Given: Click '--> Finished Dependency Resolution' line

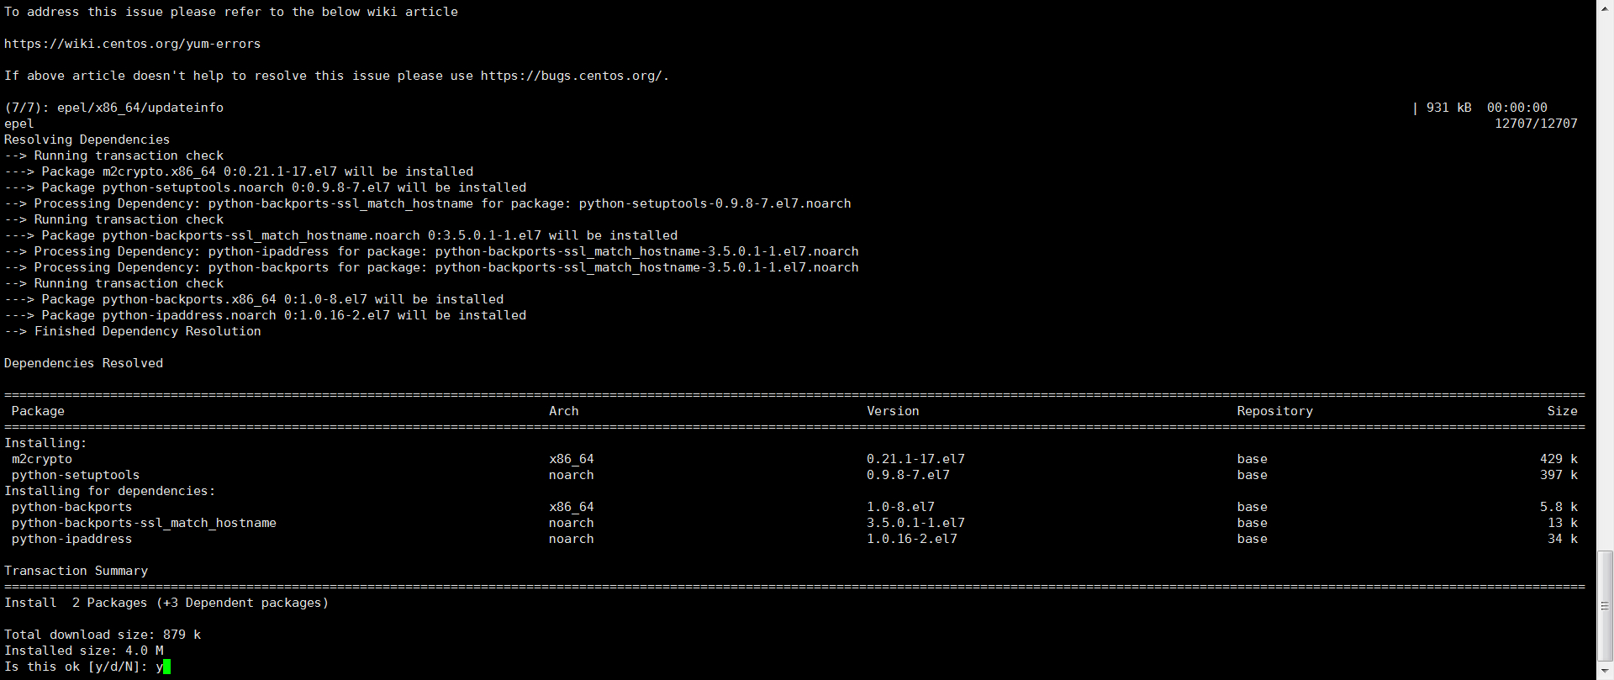Looking at the screenshot, I should [133, 331].
